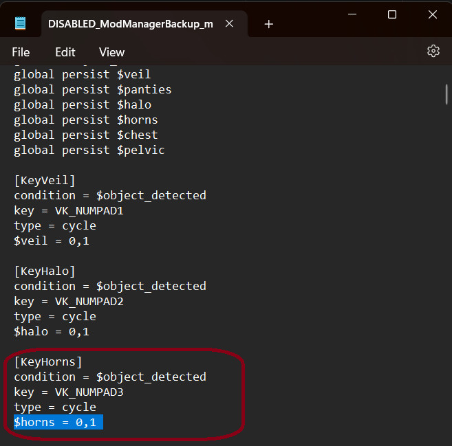
Task: Click 'type = cycle' under [KeyVeil]
Action: (55, 226)
